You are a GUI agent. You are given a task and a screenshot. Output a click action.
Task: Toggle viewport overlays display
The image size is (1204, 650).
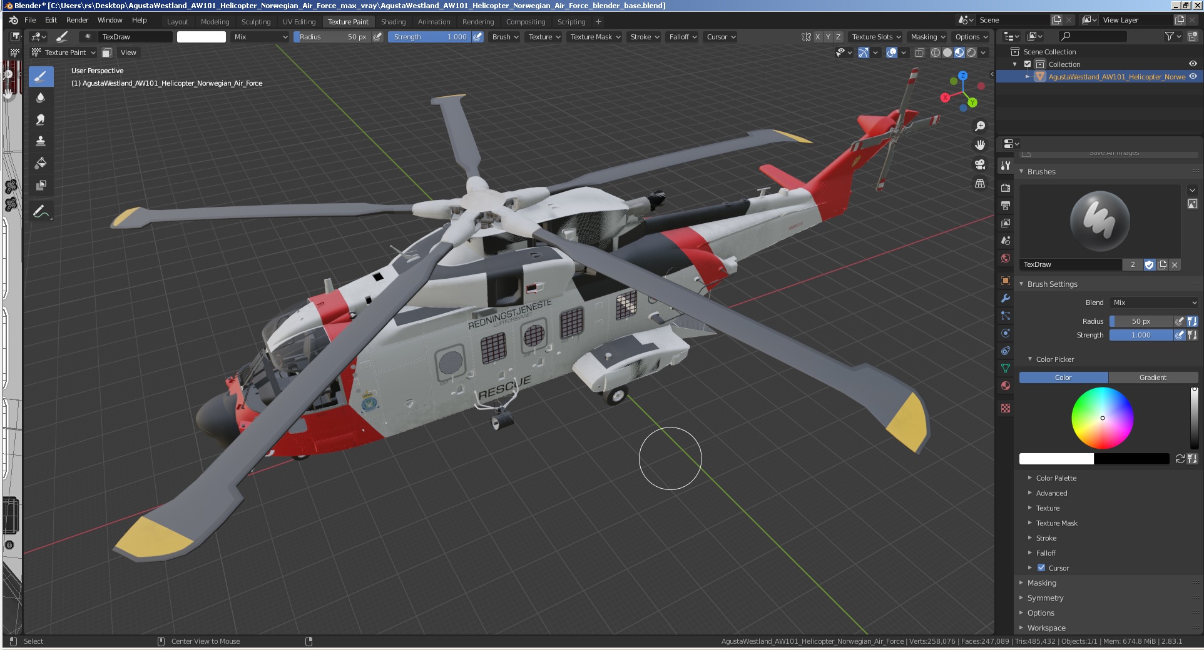click(892, 52)
